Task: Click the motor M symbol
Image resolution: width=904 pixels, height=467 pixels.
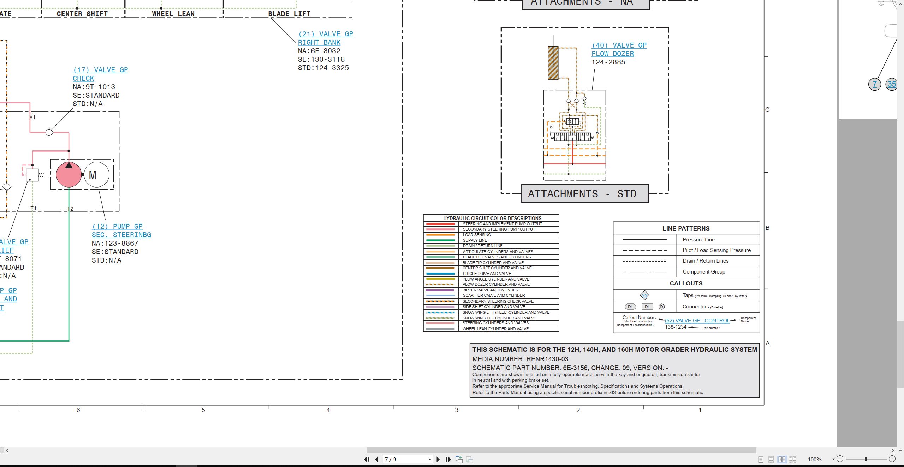Action: click(96, 174)
